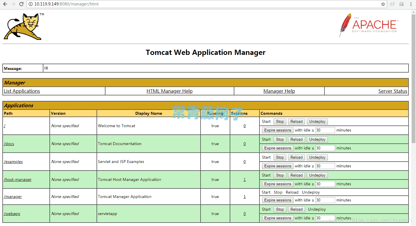Open List Applications link
Screen dimensions: 416x226
pos(22,91)
